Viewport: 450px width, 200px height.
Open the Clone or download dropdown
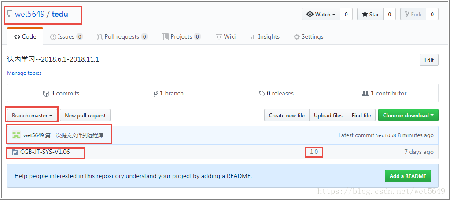point(408,116)
